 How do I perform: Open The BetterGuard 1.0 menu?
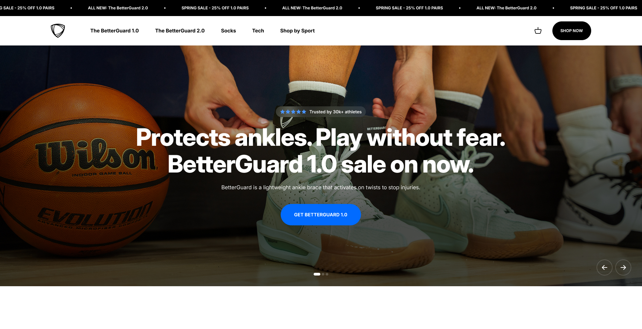114,31
